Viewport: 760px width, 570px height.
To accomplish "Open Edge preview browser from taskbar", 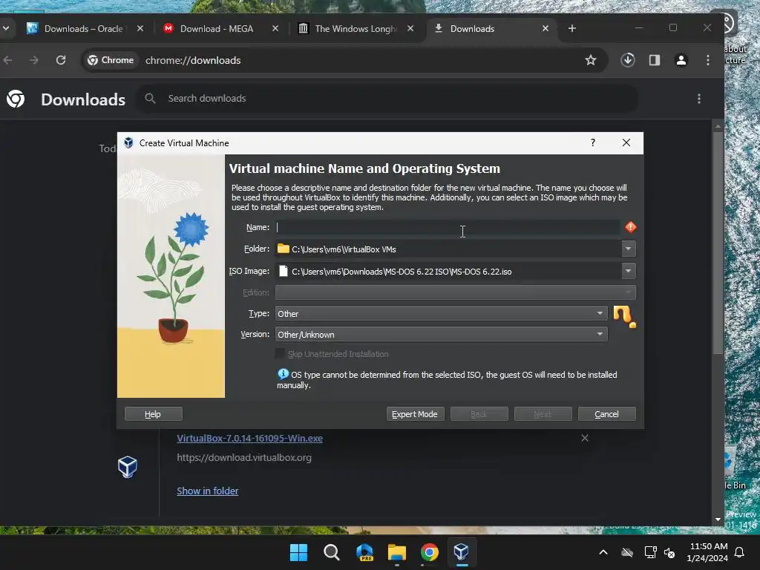I will click(364, 552).
